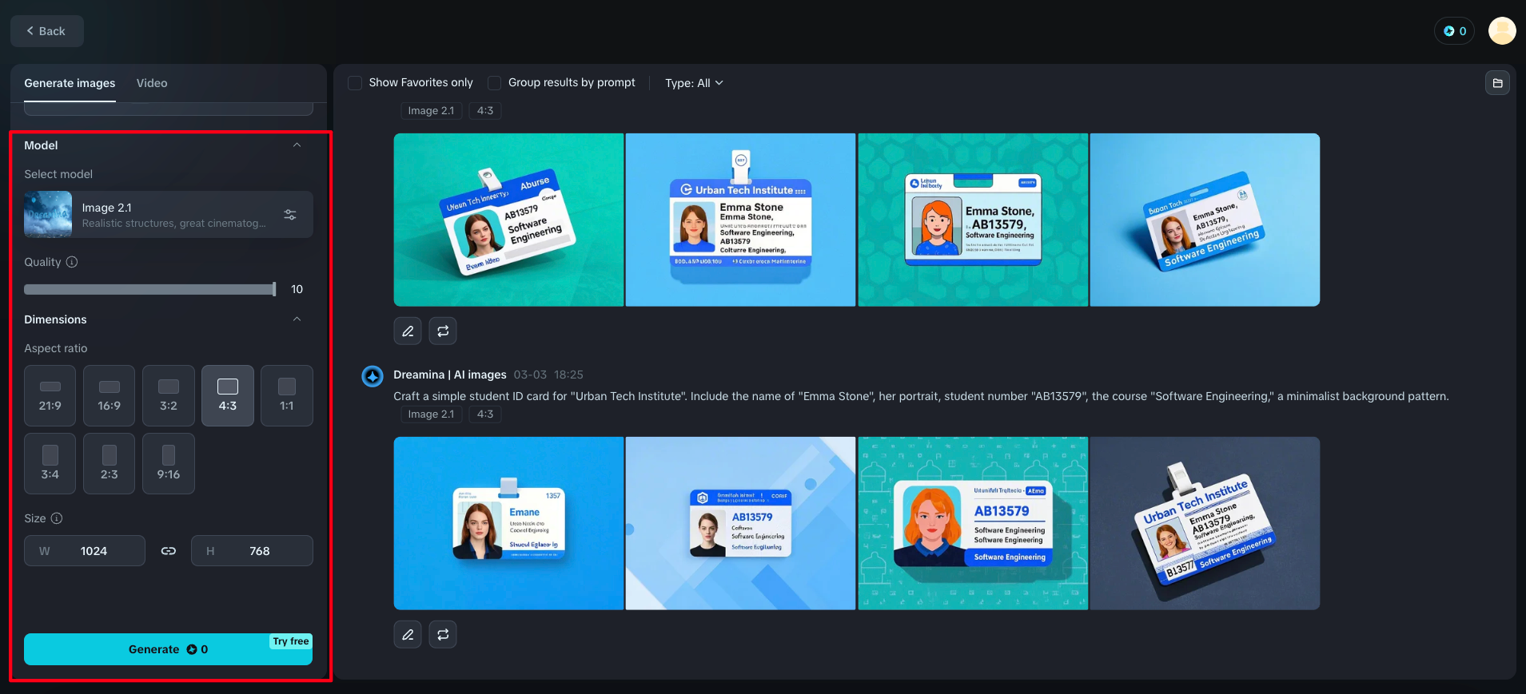Screen dimensions: 1526x694
Task: Click the edit pencil under bottom row
Action: click(x=408, y=634)
